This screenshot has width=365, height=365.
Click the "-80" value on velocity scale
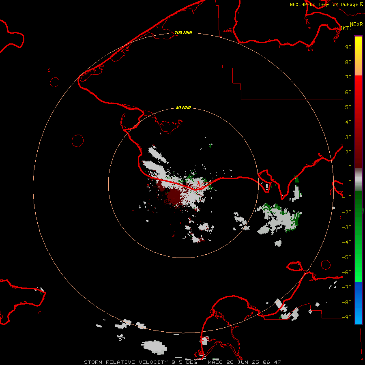click(347, 303)
